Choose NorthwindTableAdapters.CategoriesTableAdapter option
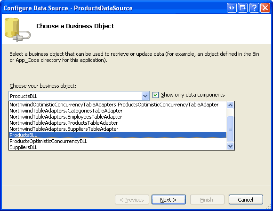 (x=118, y=111)
